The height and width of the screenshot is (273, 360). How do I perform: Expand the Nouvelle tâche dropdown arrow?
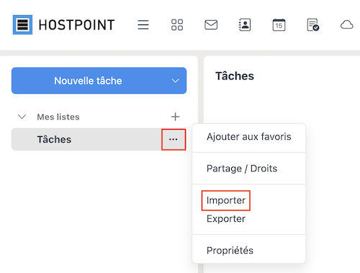[176, 81]
